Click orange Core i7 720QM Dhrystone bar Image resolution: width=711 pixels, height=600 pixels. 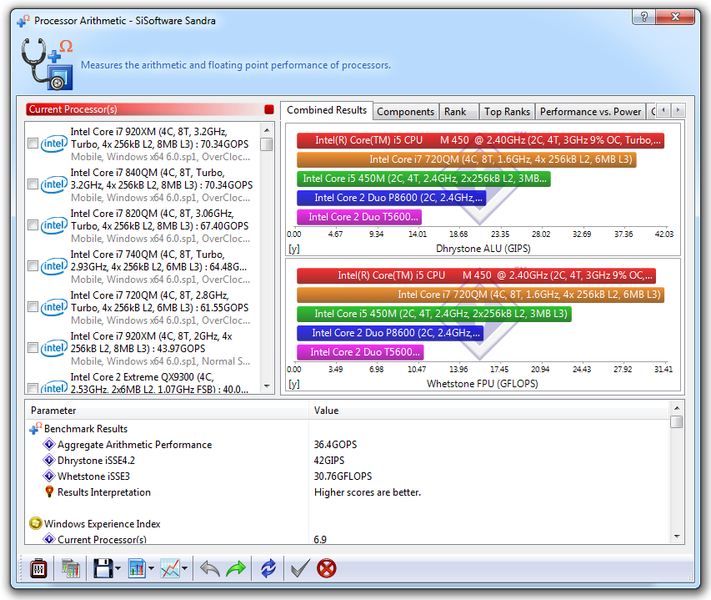click(467, 159)
